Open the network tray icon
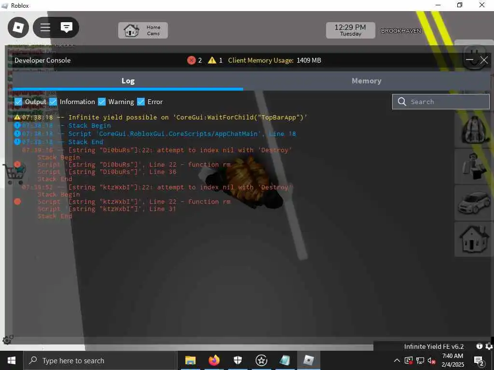The height and width of the screenshot is (370, 494). pos(420,360)
